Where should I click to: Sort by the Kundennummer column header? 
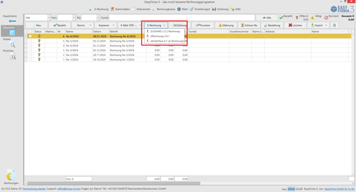[x=240, y=32]
